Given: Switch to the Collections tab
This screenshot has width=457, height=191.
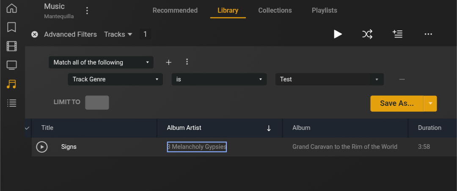Looking at the screenshot, I should pyautogui.click(x=275, y=11).
